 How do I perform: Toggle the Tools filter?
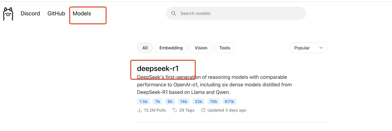click(225, 48)
